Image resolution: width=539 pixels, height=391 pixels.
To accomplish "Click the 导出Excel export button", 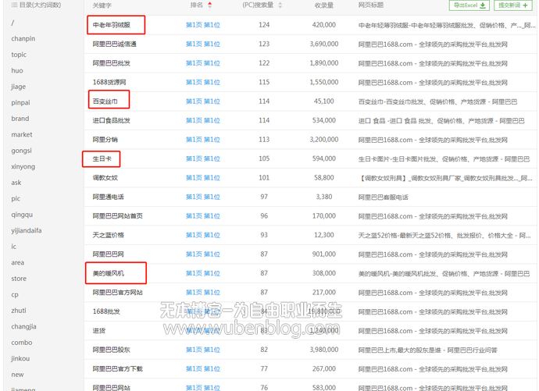I will pos(469,5).
